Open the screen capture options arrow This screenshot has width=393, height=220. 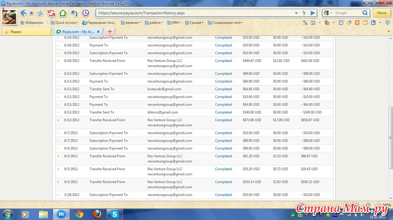pyautogui.click(x=320, y=23)
